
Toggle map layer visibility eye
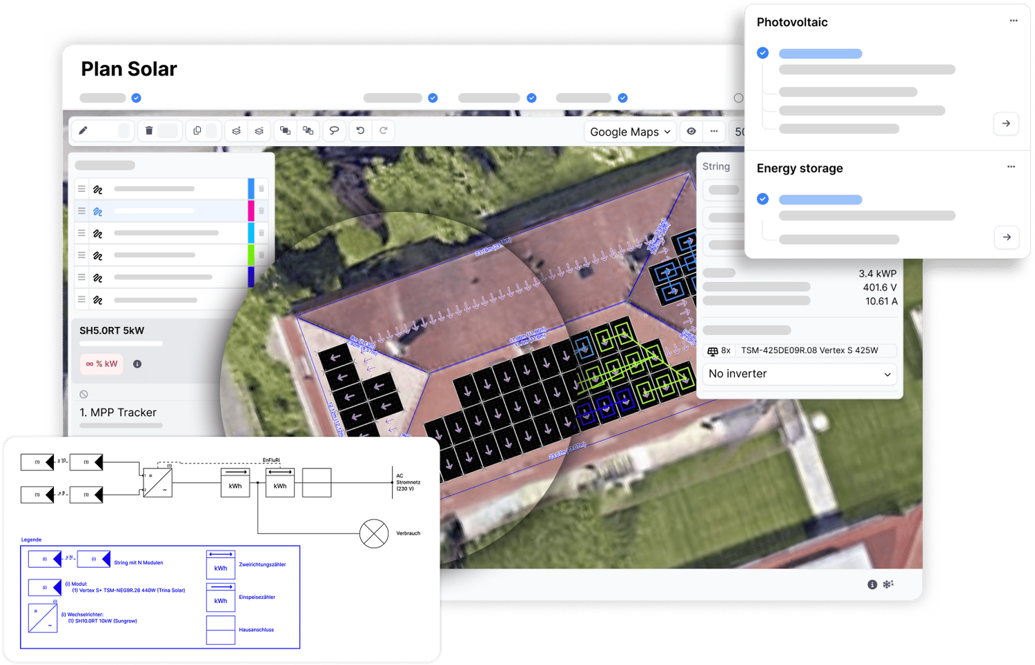(691, 131)
